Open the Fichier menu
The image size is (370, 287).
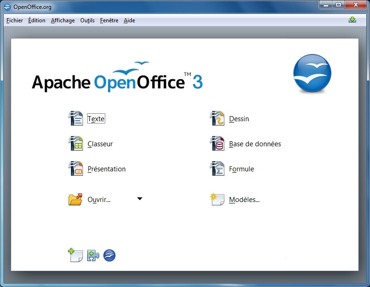[x=15, y=20]
